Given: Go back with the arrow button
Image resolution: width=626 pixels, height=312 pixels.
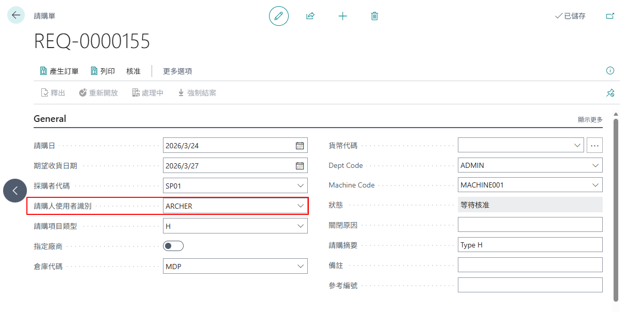Looking at the screenshot, I should click(x=16, y=15).
